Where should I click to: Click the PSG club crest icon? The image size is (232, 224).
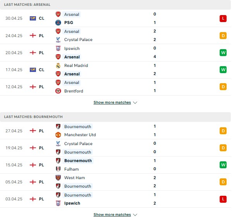58,23
